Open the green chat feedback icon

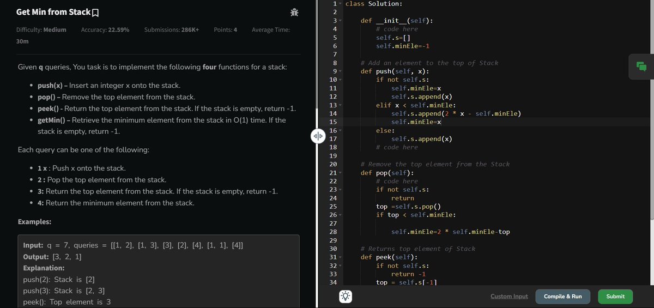click(641, 67)
